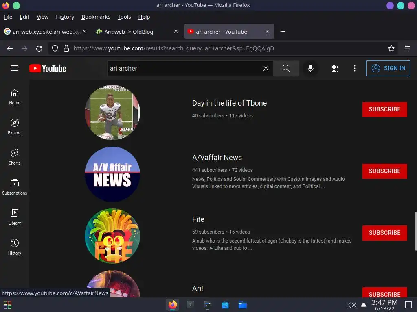Open the YouTube settings three-dot menu
The height and width of the screenshot is (312, 417).
coord(355,68)
